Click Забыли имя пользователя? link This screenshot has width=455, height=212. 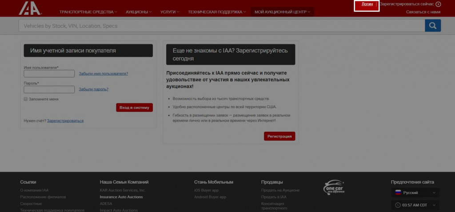[103, 74]
